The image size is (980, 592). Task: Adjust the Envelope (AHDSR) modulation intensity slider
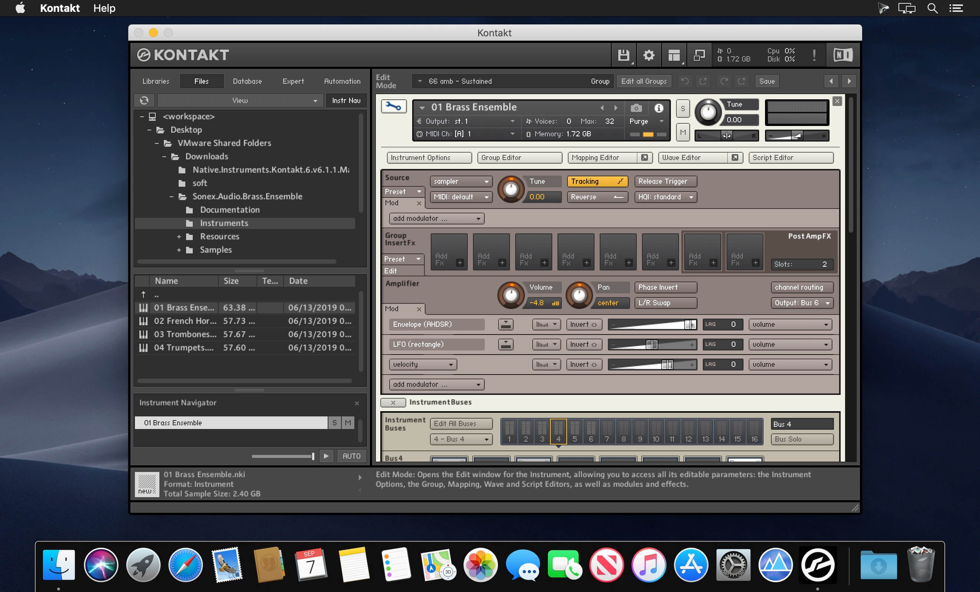(x=652, y=325)
